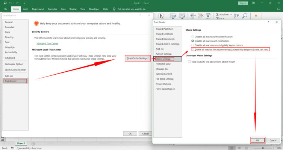
Task: Expand the AutoSum dropdown arrow
Action: tap(231, 14)
